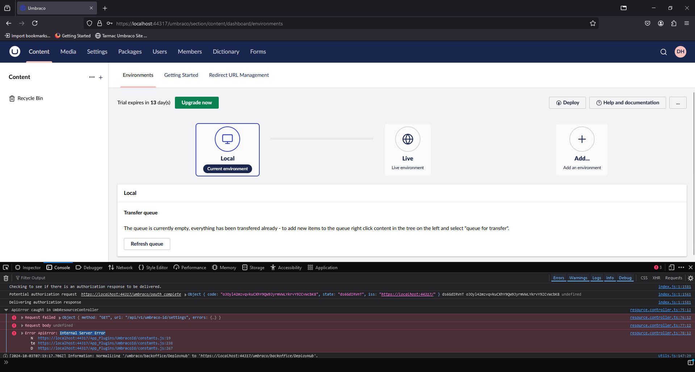Open the backoffice search magnifier
Screen dimensions: 695x372
coord(663,52)
